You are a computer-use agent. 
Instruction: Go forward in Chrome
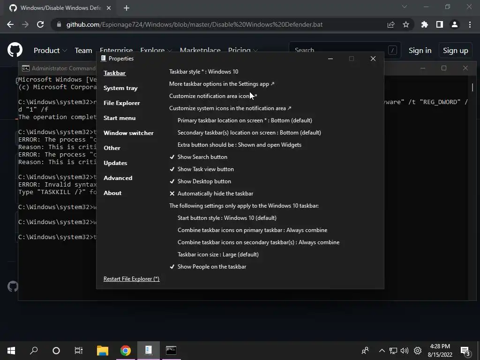[25, 24]
